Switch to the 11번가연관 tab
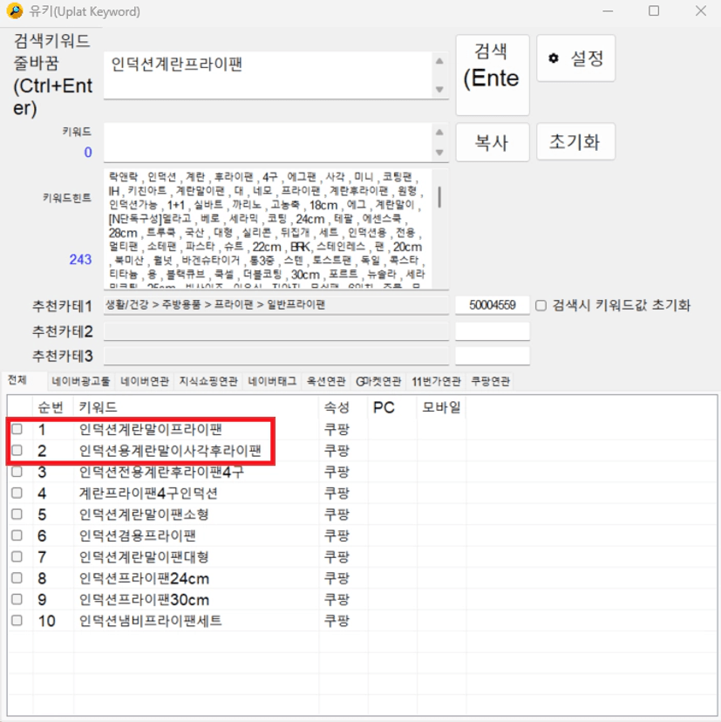This screenshot has height=722, width=721. 436,381
